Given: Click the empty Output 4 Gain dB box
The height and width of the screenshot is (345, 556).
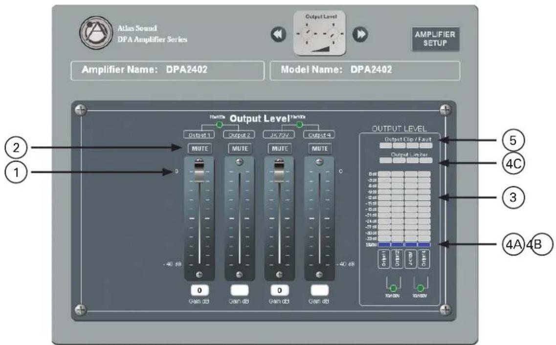Looking at the screenshot, I should point(319,290).
